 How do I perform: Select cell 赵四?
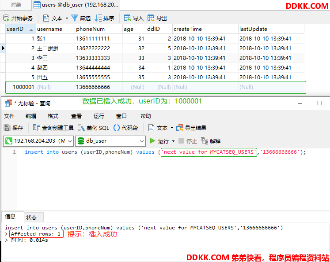tap(55, 67)
